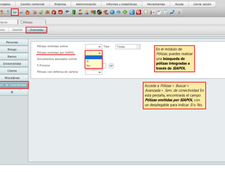The width and height of the screenshot is (225, 172).
Task: Click the red target icon in toolbar
Action: 35,12
